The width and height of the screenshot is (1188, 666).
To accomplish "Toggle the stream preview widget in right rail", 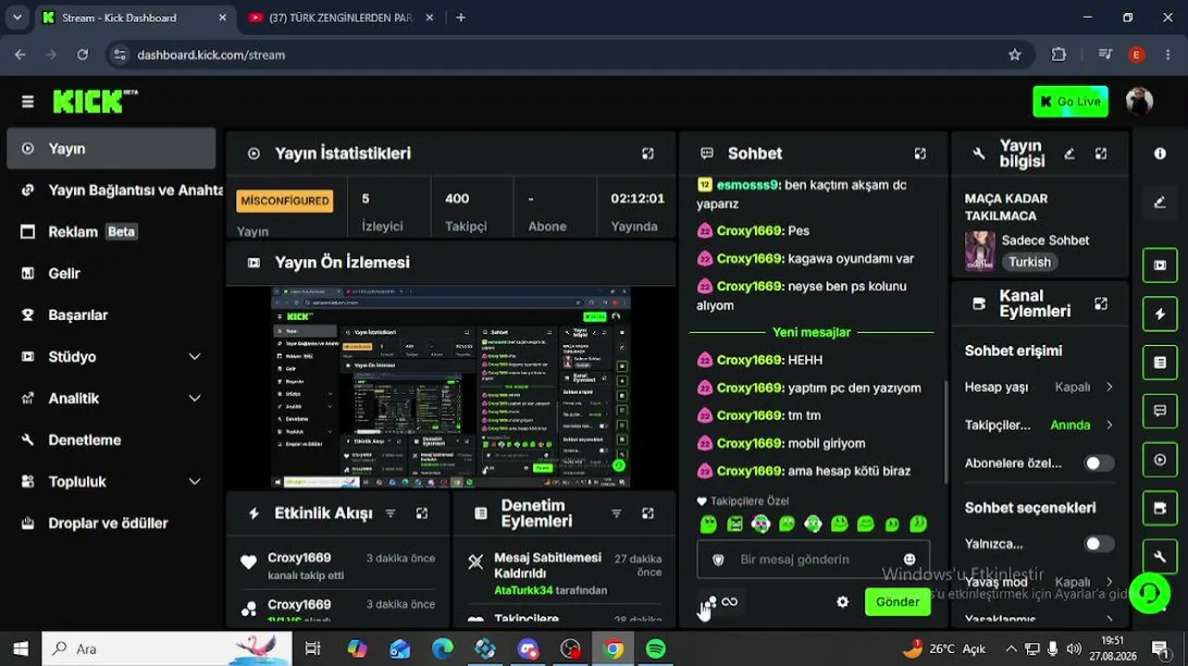I will coord(1160,265).
